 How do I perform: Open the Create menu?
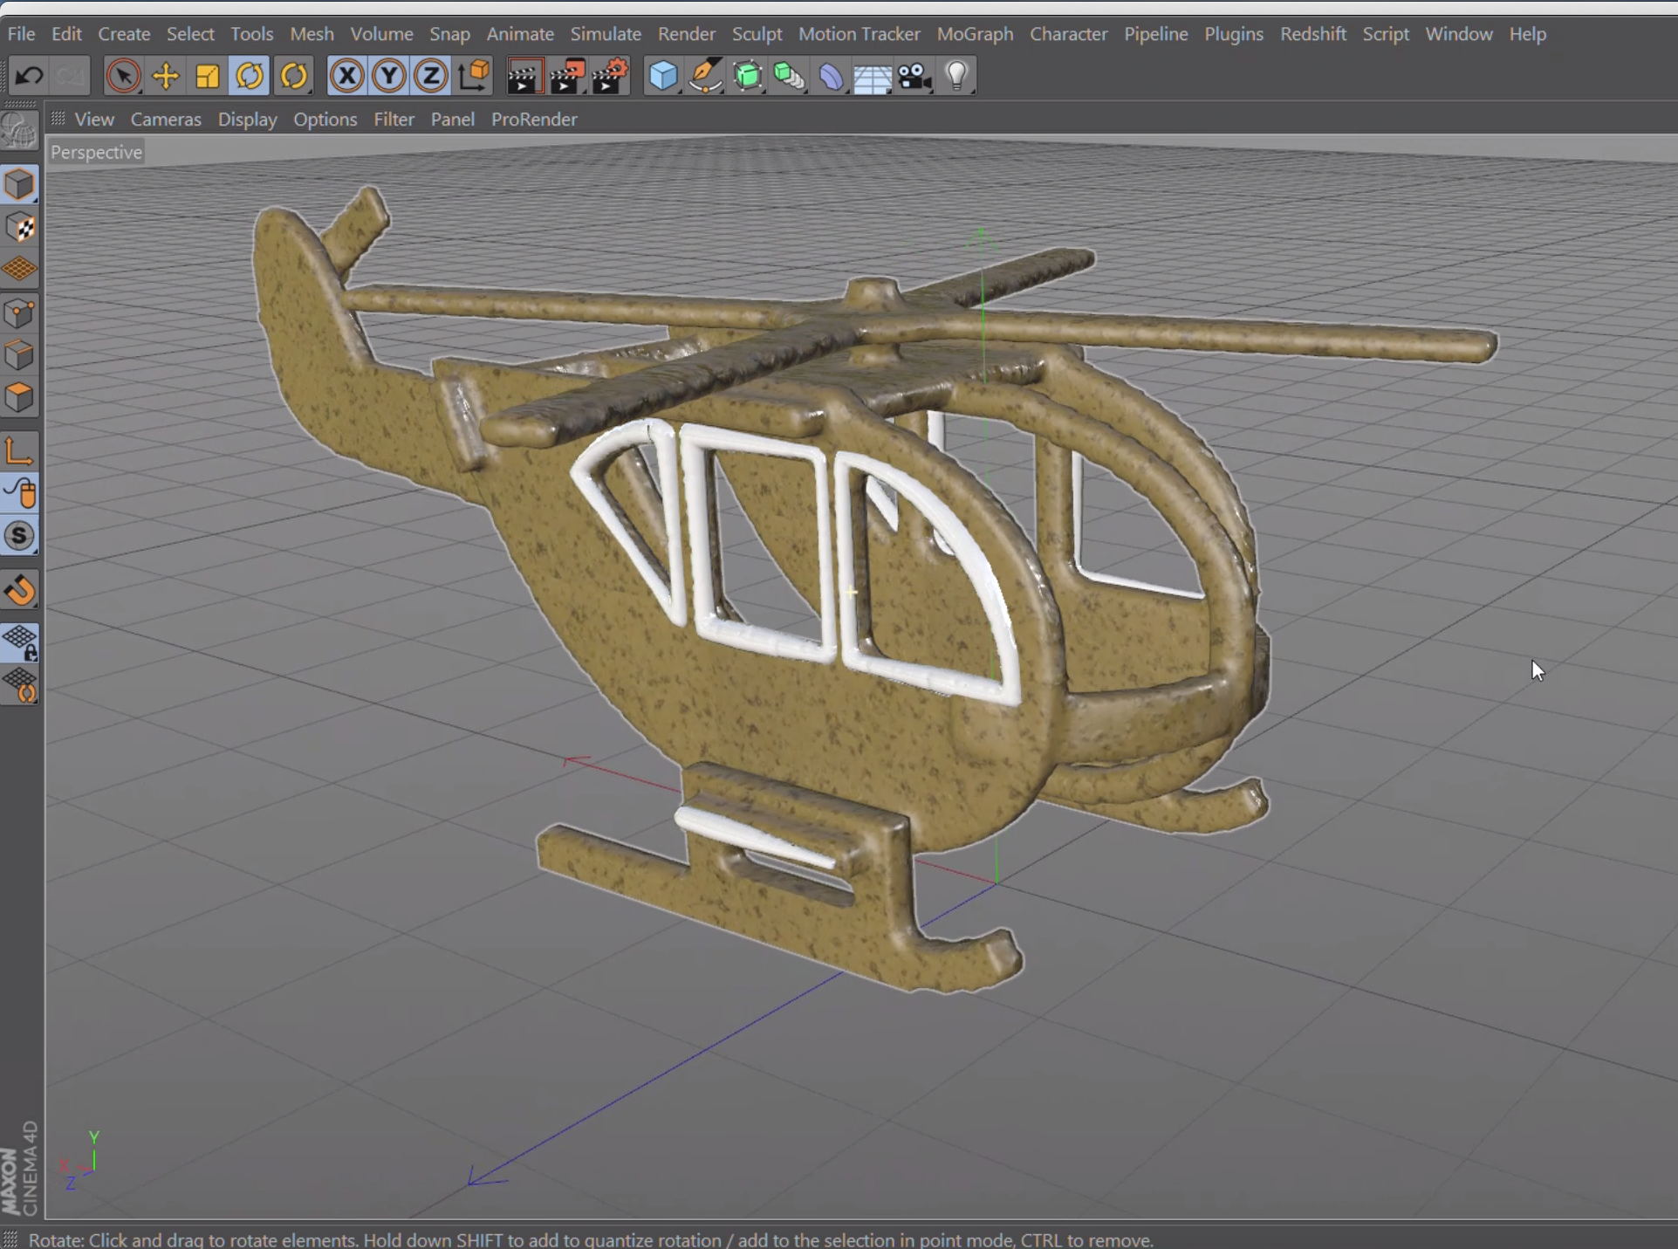pyautogui.click(x=124, y=34)
